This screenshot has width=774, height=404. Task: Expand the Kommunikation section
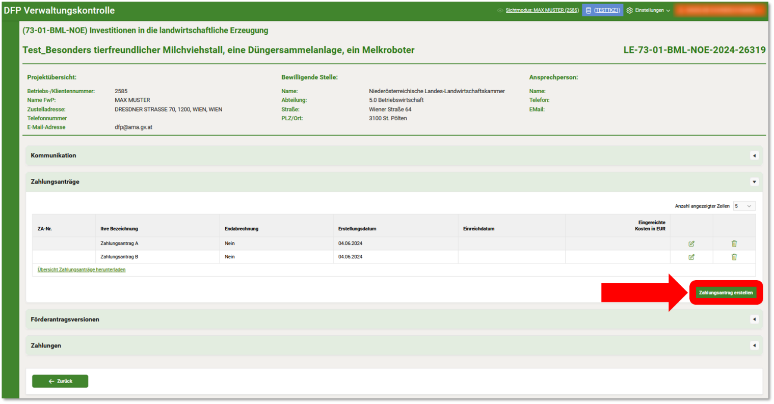coord(754,155)
